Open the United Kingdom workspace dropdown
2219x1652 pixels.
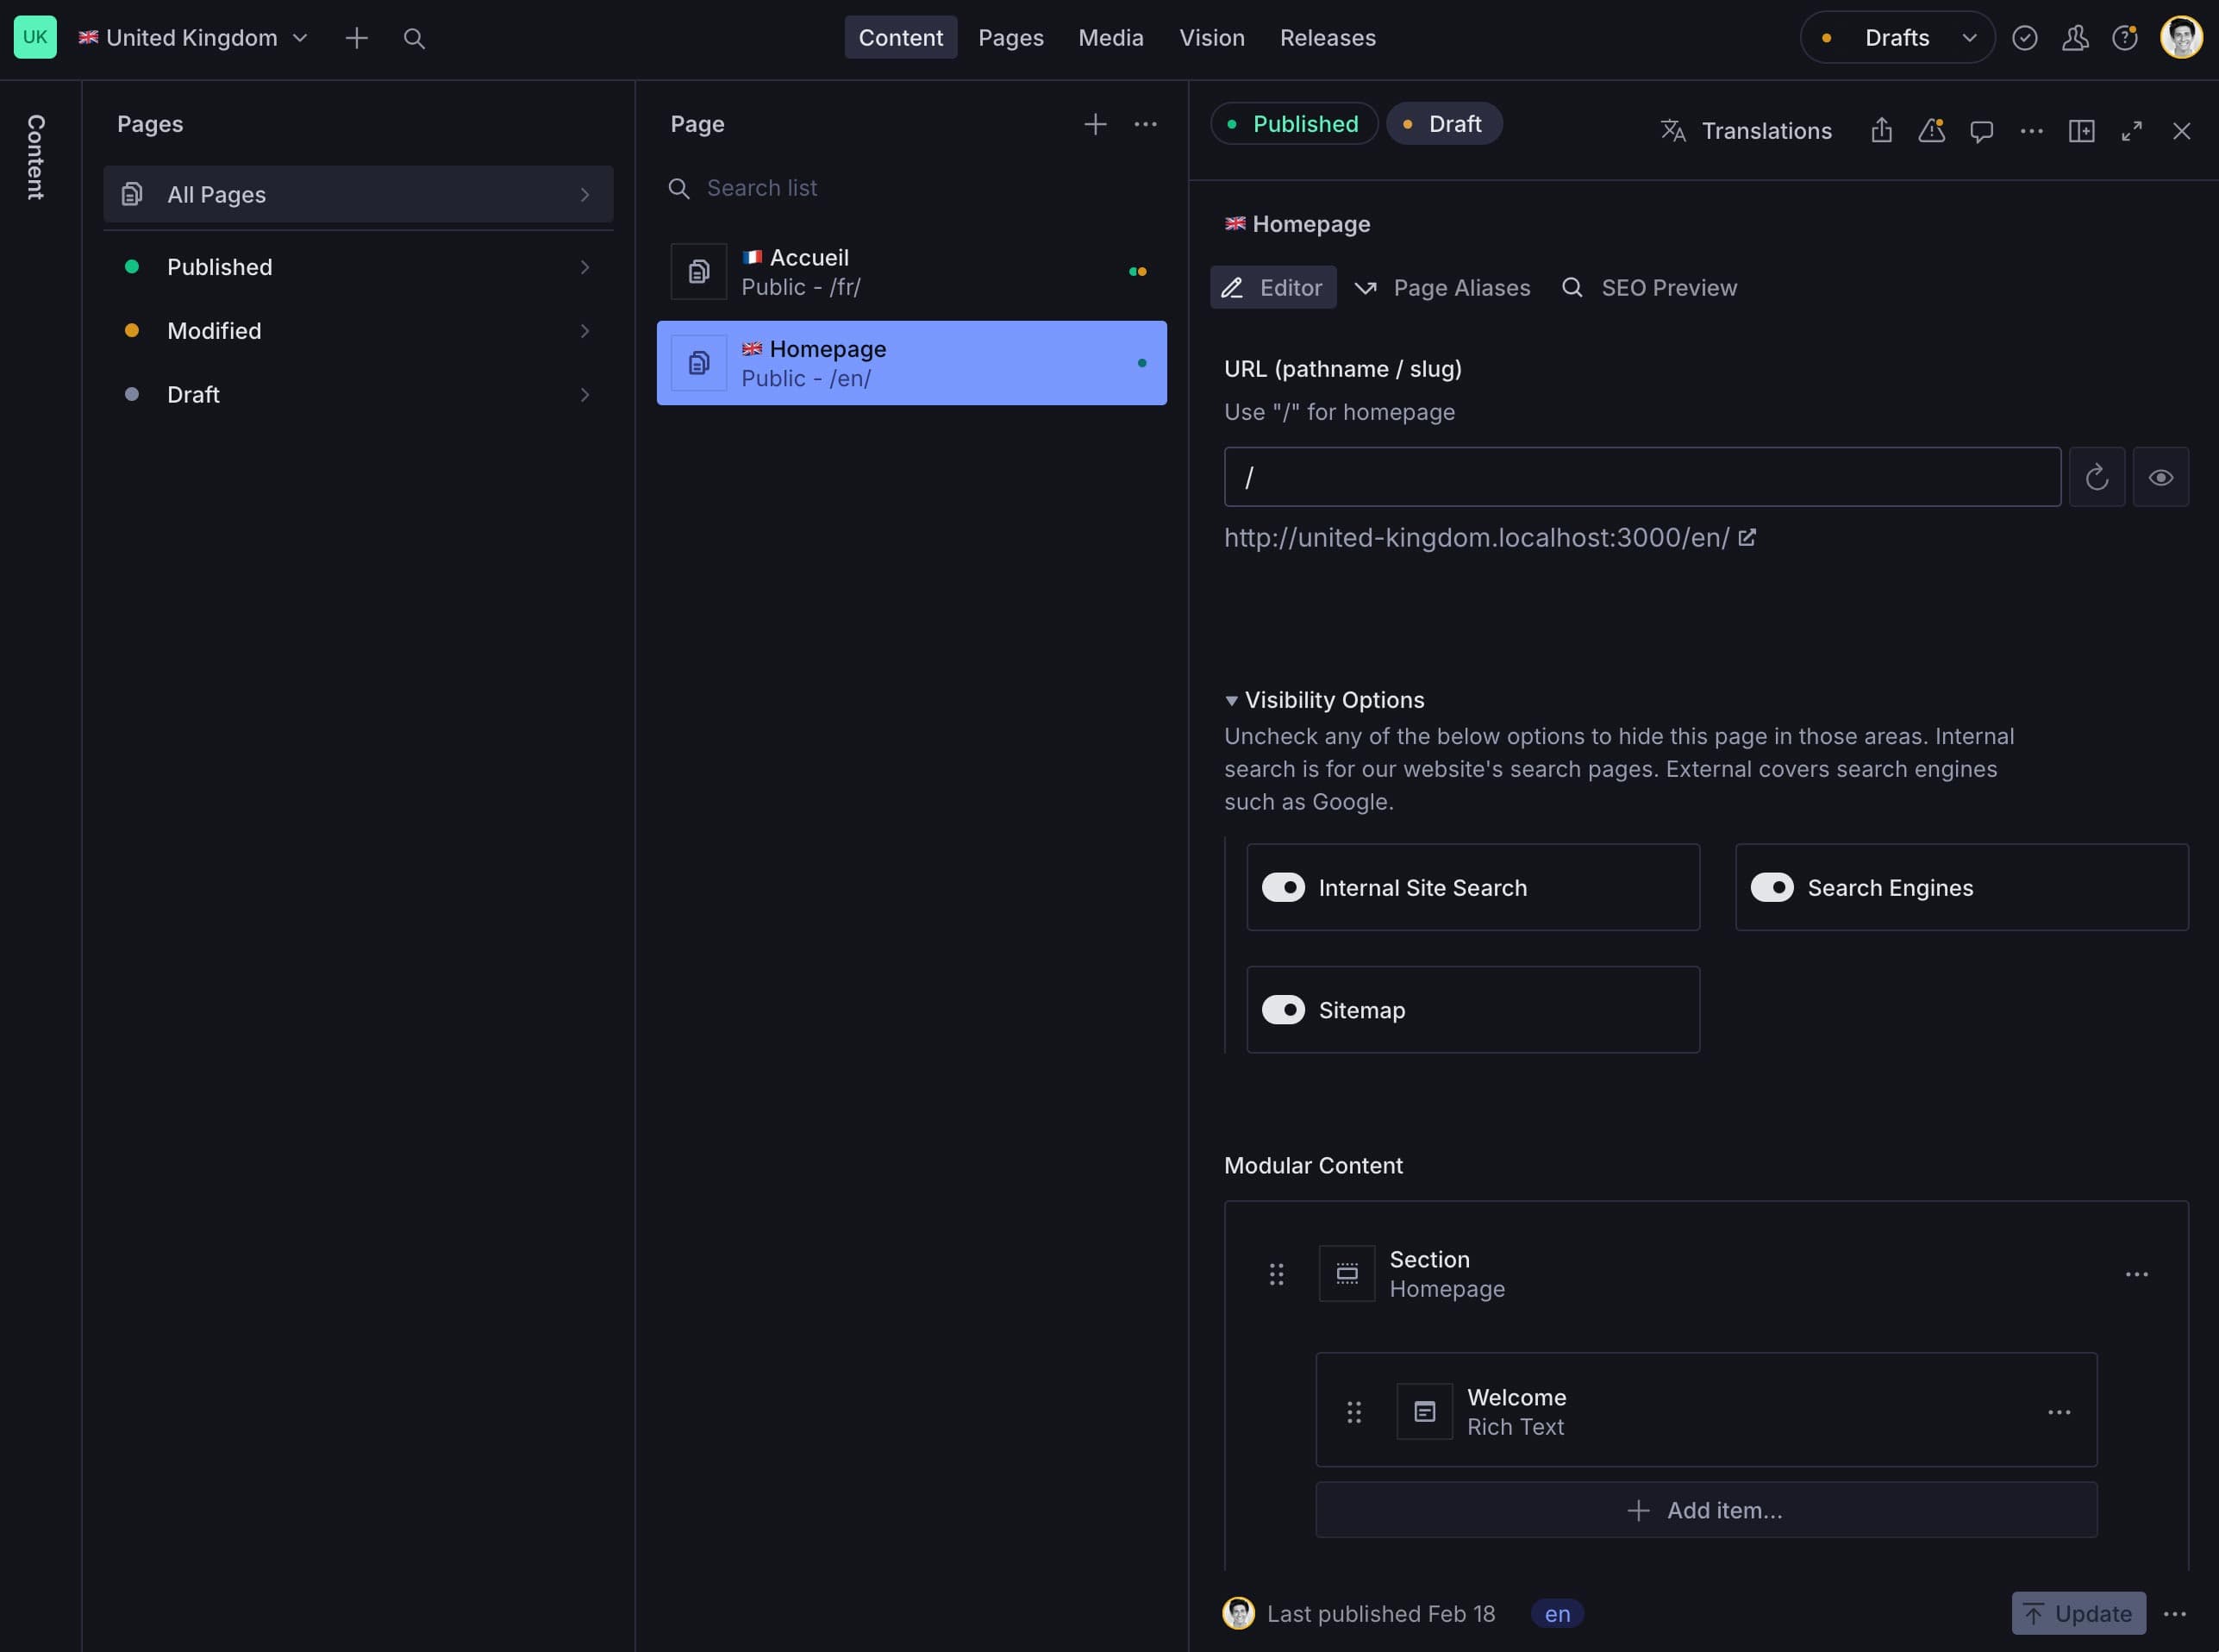tap(192, 37)
